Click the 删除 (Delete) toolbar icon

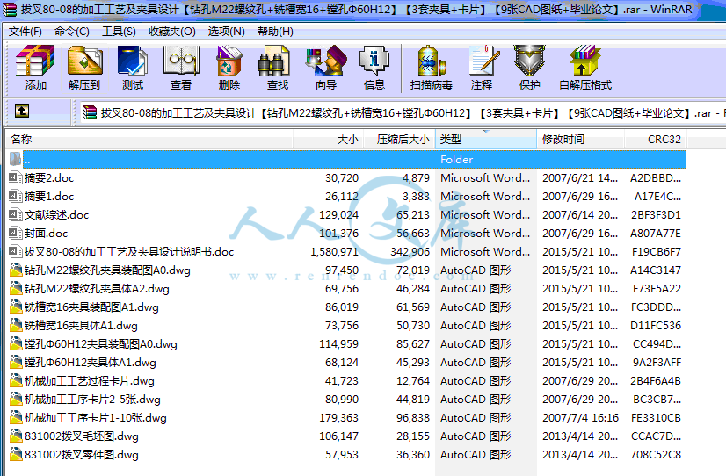click(x=229, y=61)
